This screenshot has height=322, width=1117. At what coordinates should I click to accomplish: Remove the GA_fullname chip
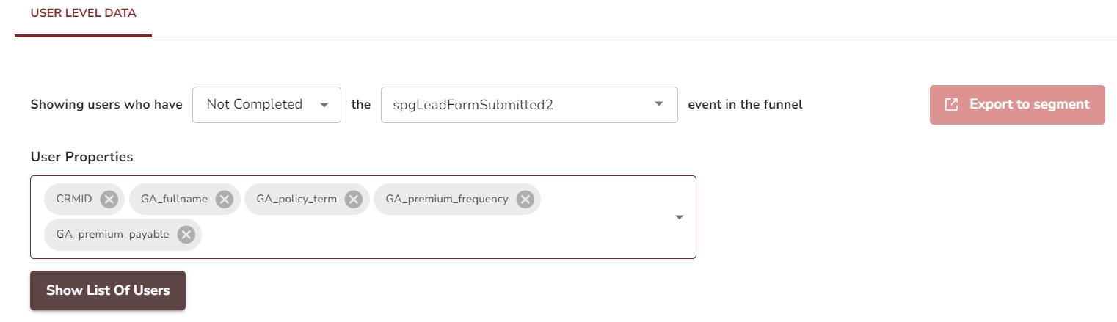point(225,200)
